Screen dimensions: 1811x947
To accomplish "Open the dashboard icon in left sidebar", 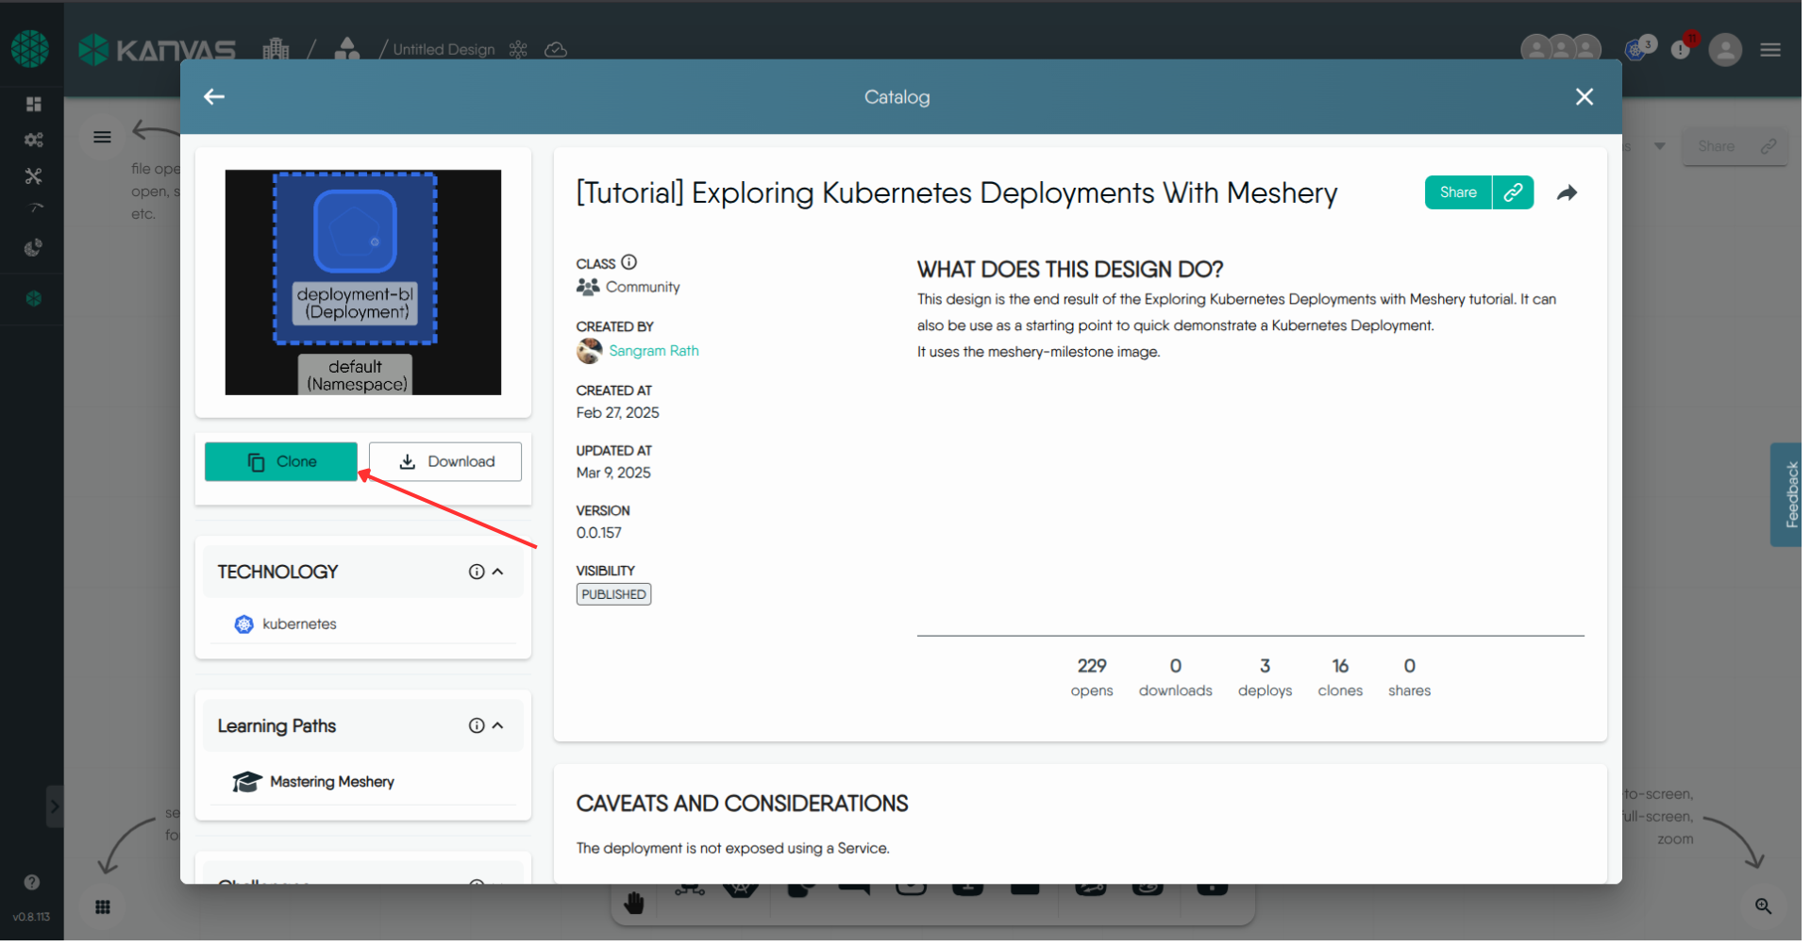I will click(x=34, y=104).
